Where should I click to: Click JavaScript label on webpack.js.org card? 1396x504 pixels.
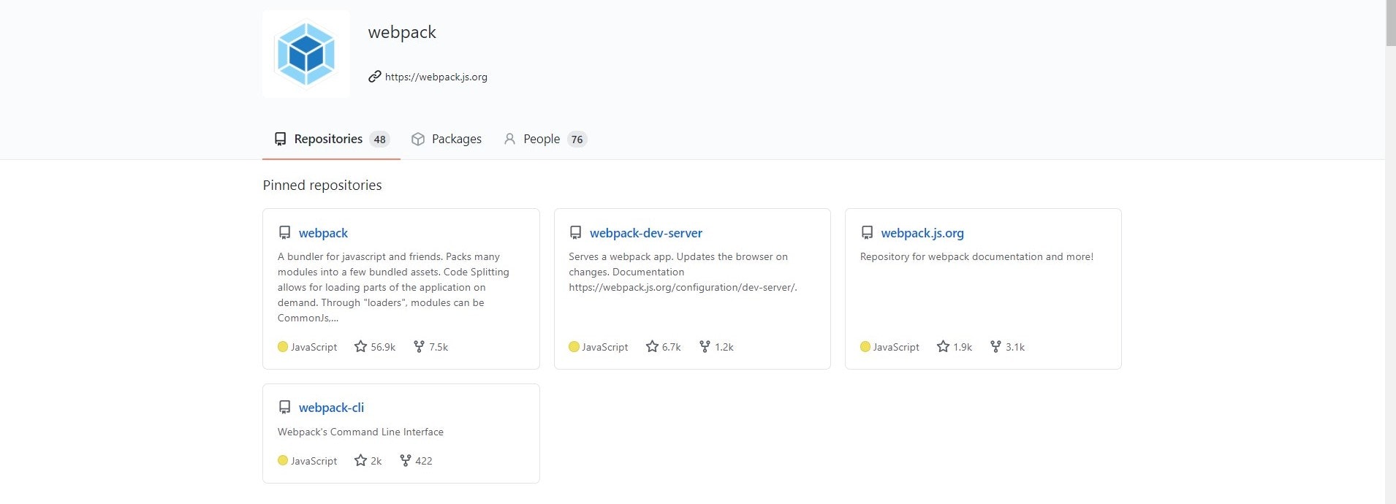(896, 347)
